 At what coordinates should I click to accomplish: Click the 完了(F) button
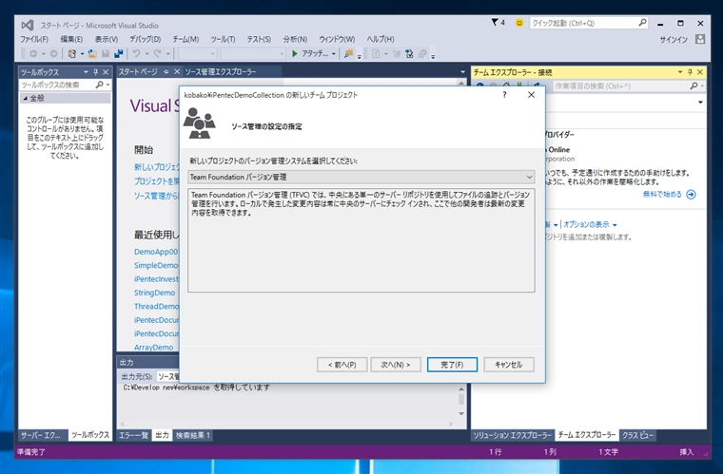452,365
